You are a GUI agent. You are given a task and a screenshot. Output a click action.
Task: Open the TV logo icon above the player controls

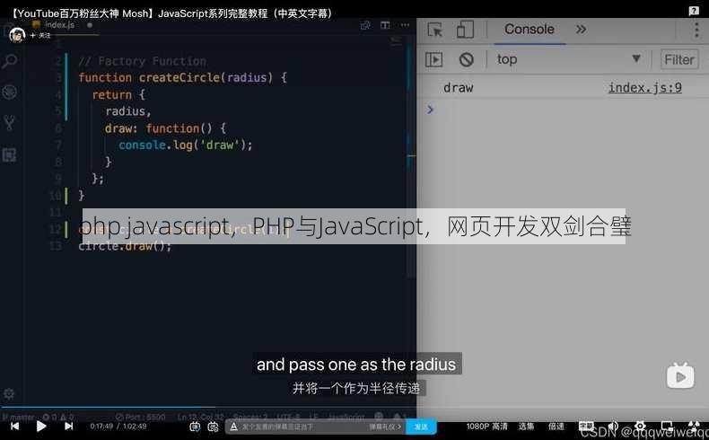coord(680,375)
